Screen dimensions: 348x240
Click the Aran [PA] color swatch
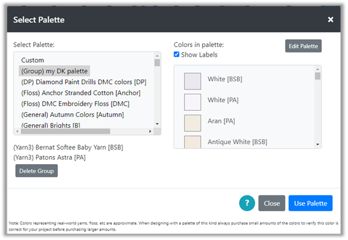(192, 123)
